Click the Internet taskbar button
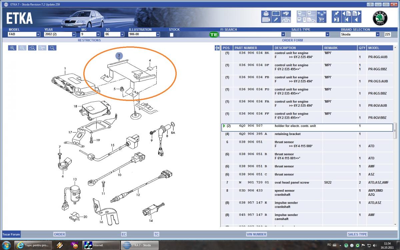The width and height of the screenshot is (400, 250). tap(101, 245)
